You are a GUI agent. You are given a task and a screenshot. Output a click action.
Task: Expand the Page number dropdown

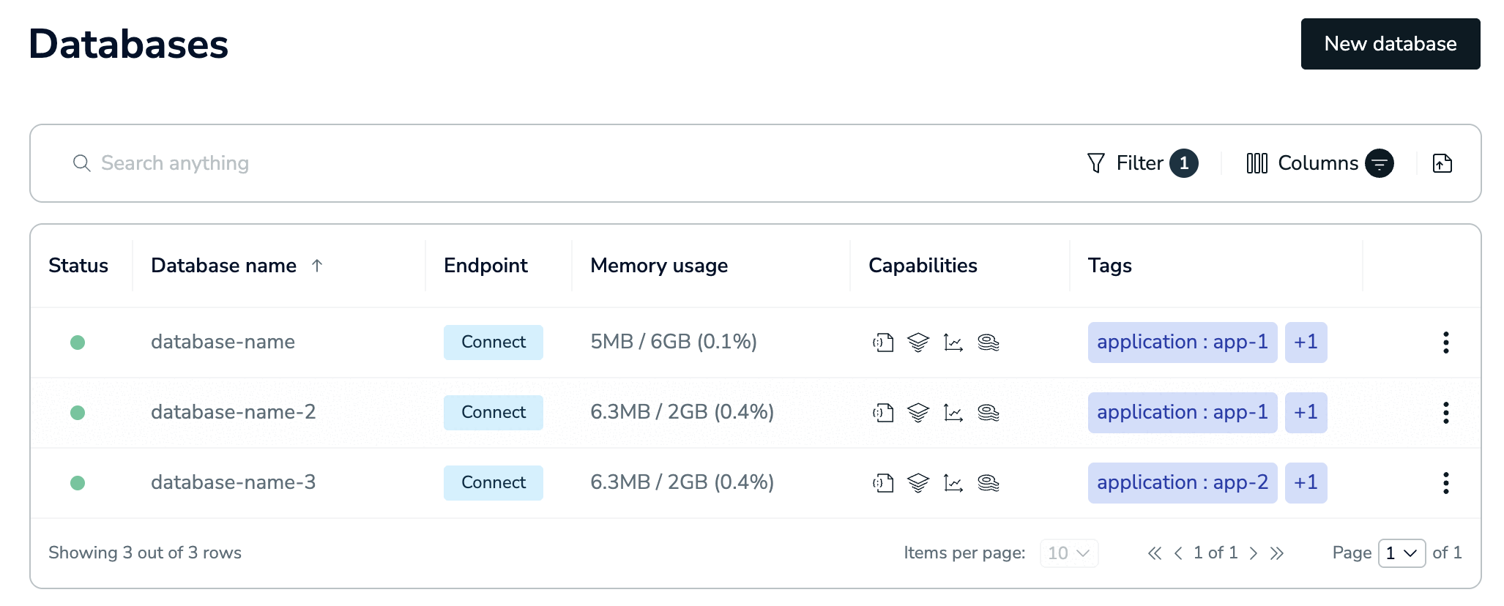click(1401, 553)
